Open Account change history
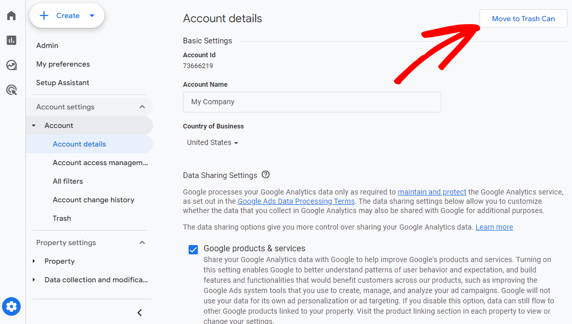Image resolution: width=572 pixels, height=324 pixels. pos(94,200)
